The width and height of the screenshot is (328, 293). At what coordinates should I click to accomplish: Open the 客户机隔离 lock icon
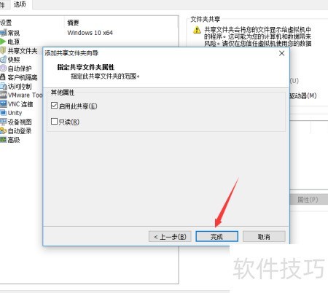(3, 77)
